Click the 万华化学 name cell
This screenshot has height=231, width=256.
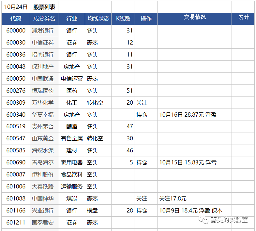[44, 103]
